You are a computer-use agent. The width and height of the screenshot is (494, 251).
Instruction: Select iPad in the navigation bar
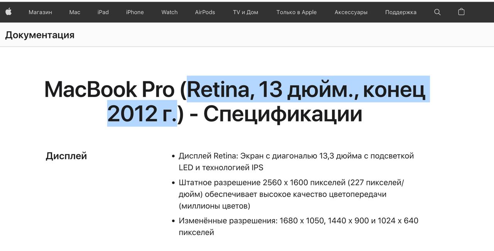pyautogui.click(x=103, y=12)
